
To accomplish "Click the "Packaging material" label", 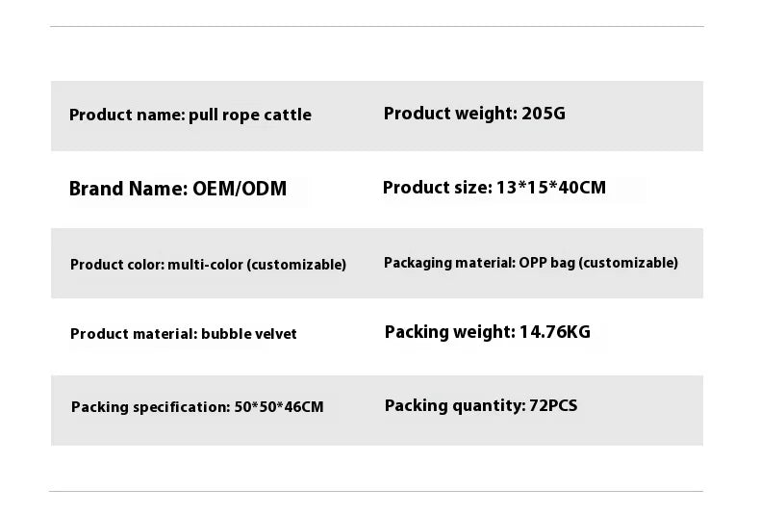I will click(x=449, y=263).
